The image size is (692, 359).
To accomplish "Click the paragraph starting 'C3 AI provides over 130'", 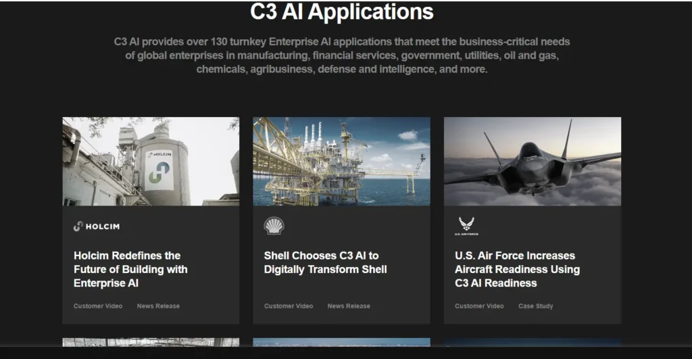I will 342,55.
